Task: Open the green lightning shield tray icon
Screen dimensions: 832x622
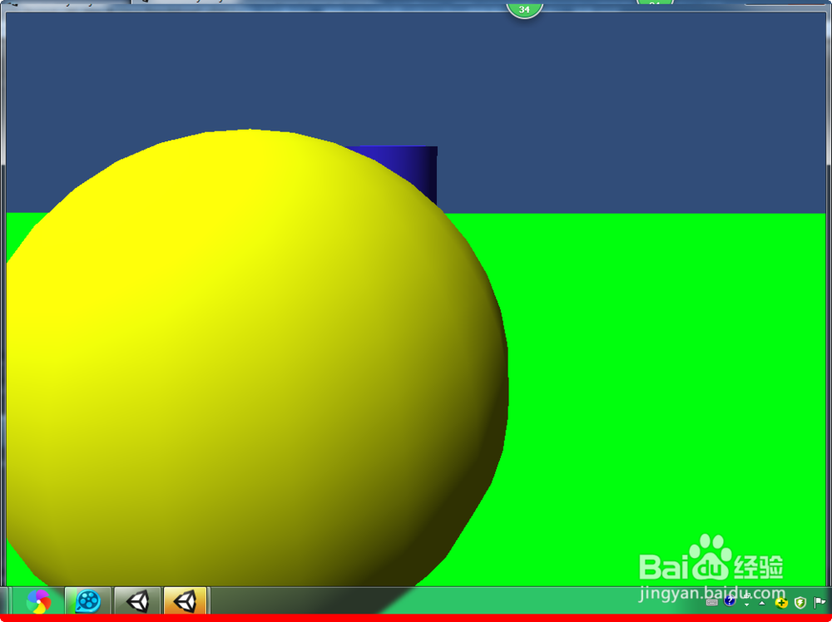Action: (800, 603)
